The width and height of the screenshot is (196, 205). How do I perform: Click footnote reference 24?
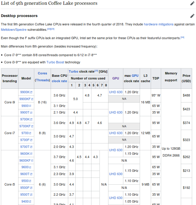point(182,37)
